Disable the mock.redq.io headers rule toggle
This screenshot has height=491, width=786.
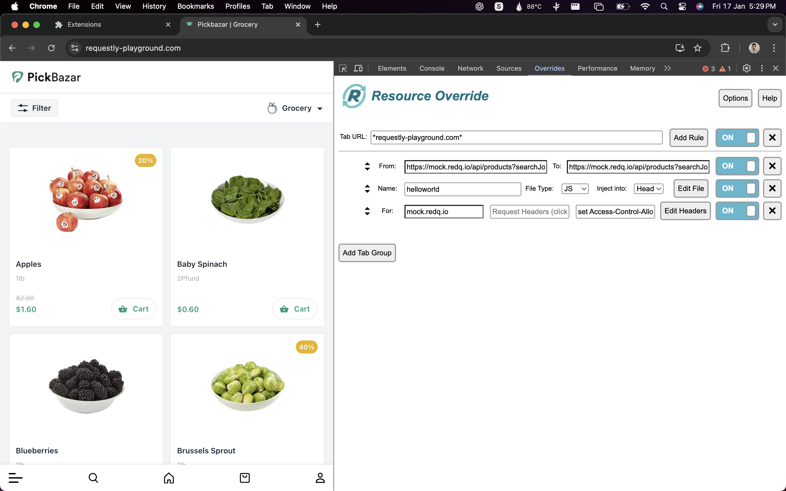(737, 211)
